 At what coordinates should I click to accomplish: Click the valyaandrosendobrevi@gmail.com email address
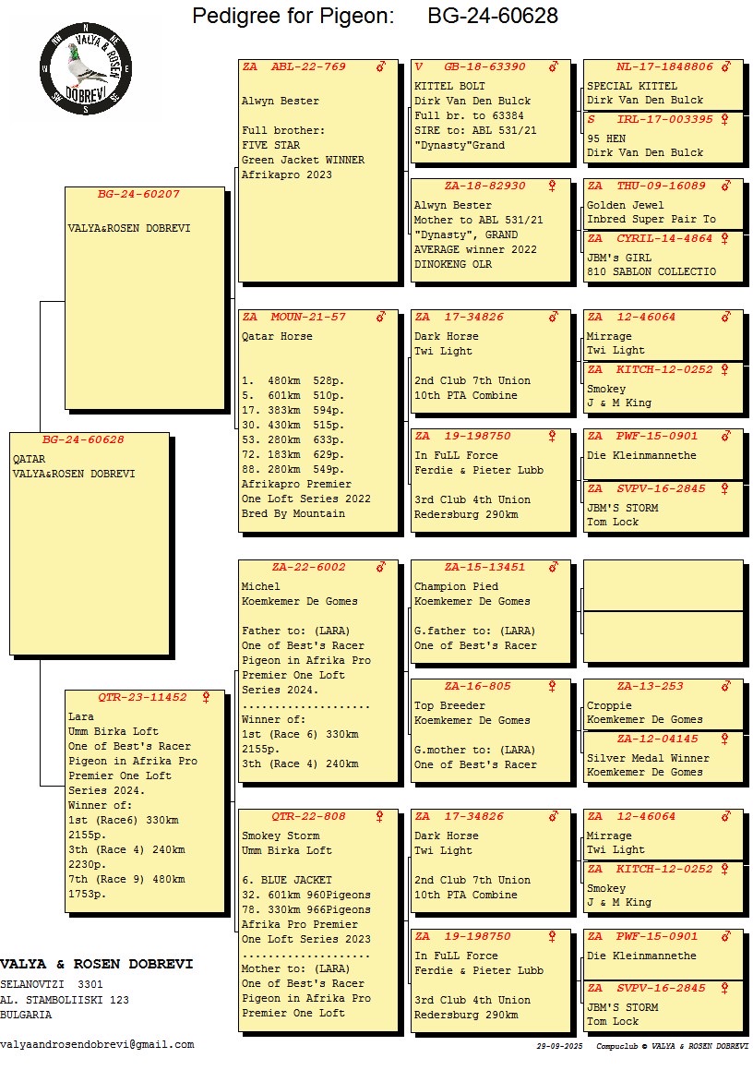coord(97,1045)
